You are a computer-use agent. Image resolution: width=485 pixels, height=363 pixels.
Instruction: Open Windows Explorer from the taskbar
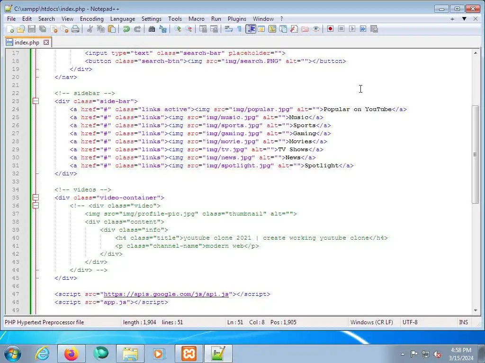click(x=130, y=354)
